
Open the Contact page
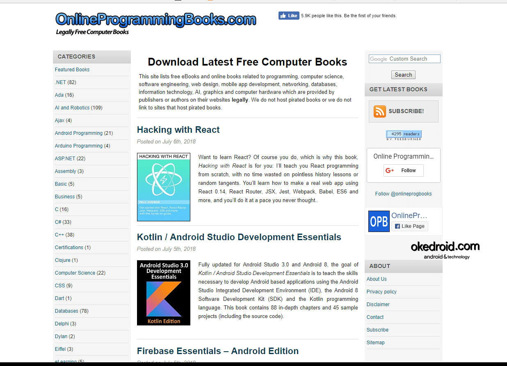[x=375, y=317]
